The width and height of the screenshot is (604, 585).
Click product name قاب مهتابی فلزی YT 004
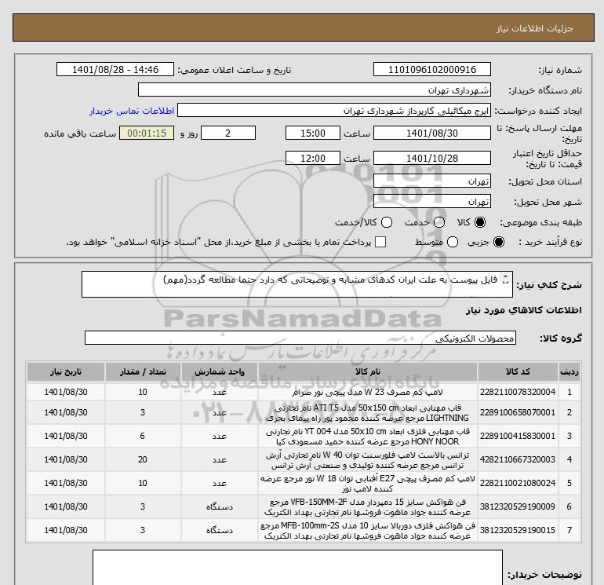tap(368, 436)
